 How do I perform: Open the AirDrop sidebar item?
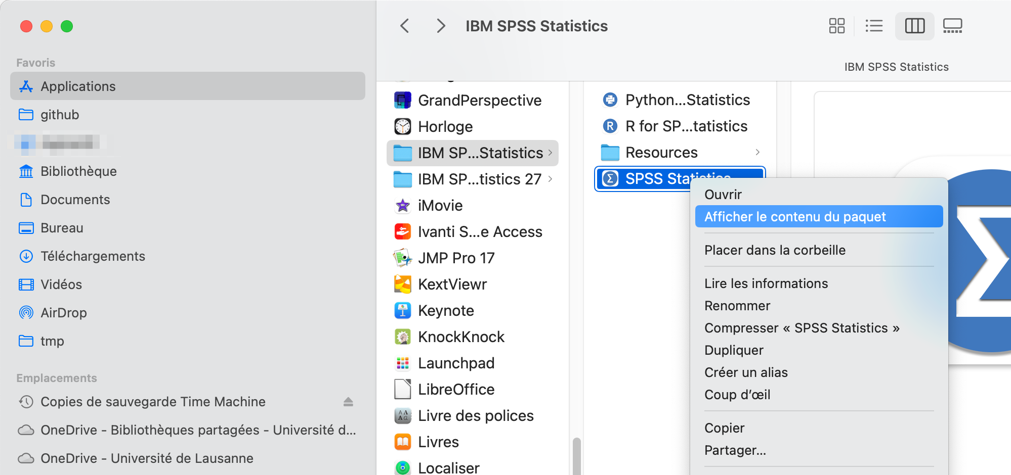pyautogui.click(x=63, y=313)
